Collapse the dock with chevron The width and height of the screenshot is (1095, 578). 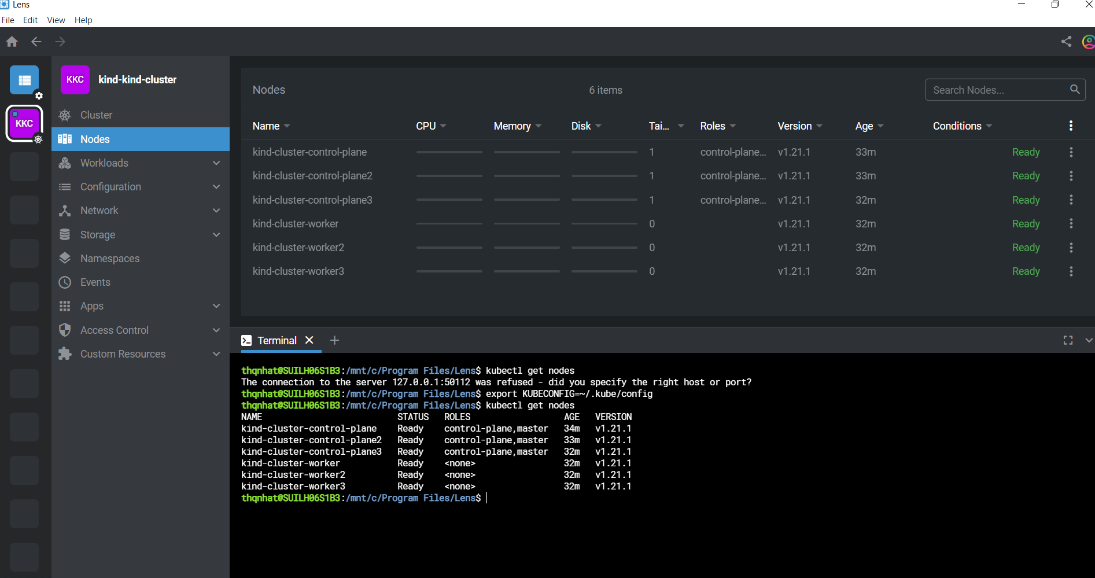[x=1089, y=340]
